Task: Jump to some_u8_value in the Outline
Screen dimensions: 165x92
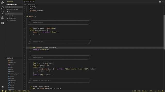Action: tap(15, 74)
